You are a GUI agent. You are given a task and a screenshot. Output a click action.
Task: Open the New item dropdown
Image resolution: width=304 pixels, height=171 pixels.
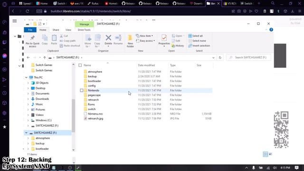click(144, 36)
